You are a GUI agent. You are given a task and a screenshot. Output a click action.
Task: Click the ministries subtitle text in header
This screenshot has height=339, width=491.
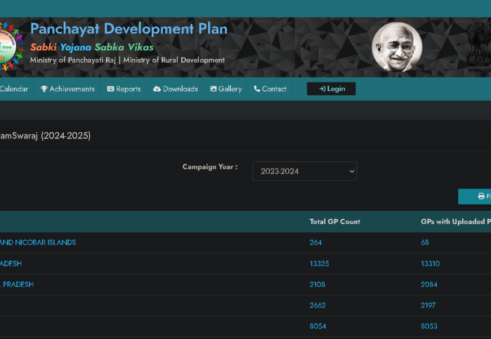click(x=128, y=60)
